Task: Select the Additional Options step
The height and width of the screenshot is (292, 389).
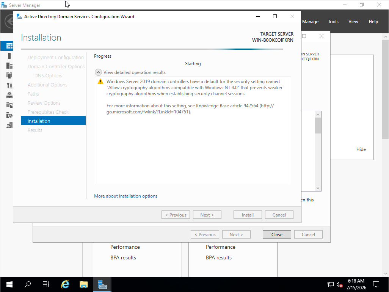Action: (47, 85)
